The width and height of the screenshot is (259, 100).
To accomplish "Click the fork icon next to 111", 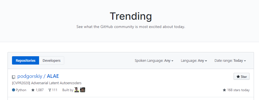I will tap(50, 90).
